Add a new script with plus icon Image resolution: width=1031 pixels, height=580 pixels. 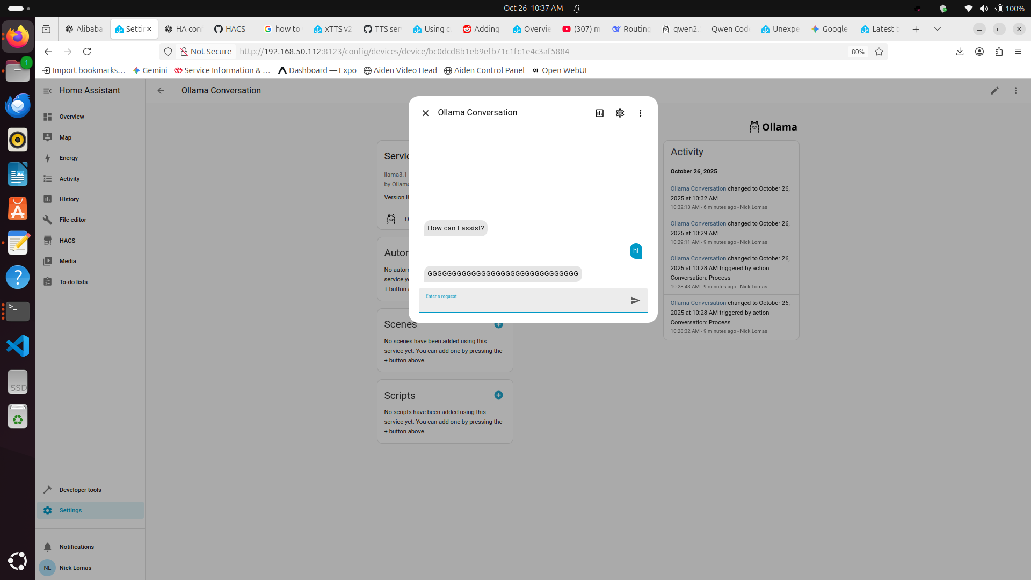(498, 395)
